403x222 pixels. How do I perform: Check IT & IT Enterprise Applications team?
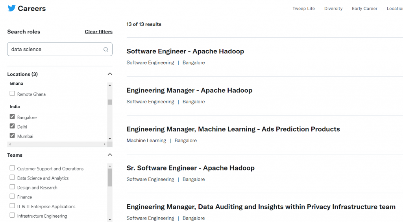point(12,206)
